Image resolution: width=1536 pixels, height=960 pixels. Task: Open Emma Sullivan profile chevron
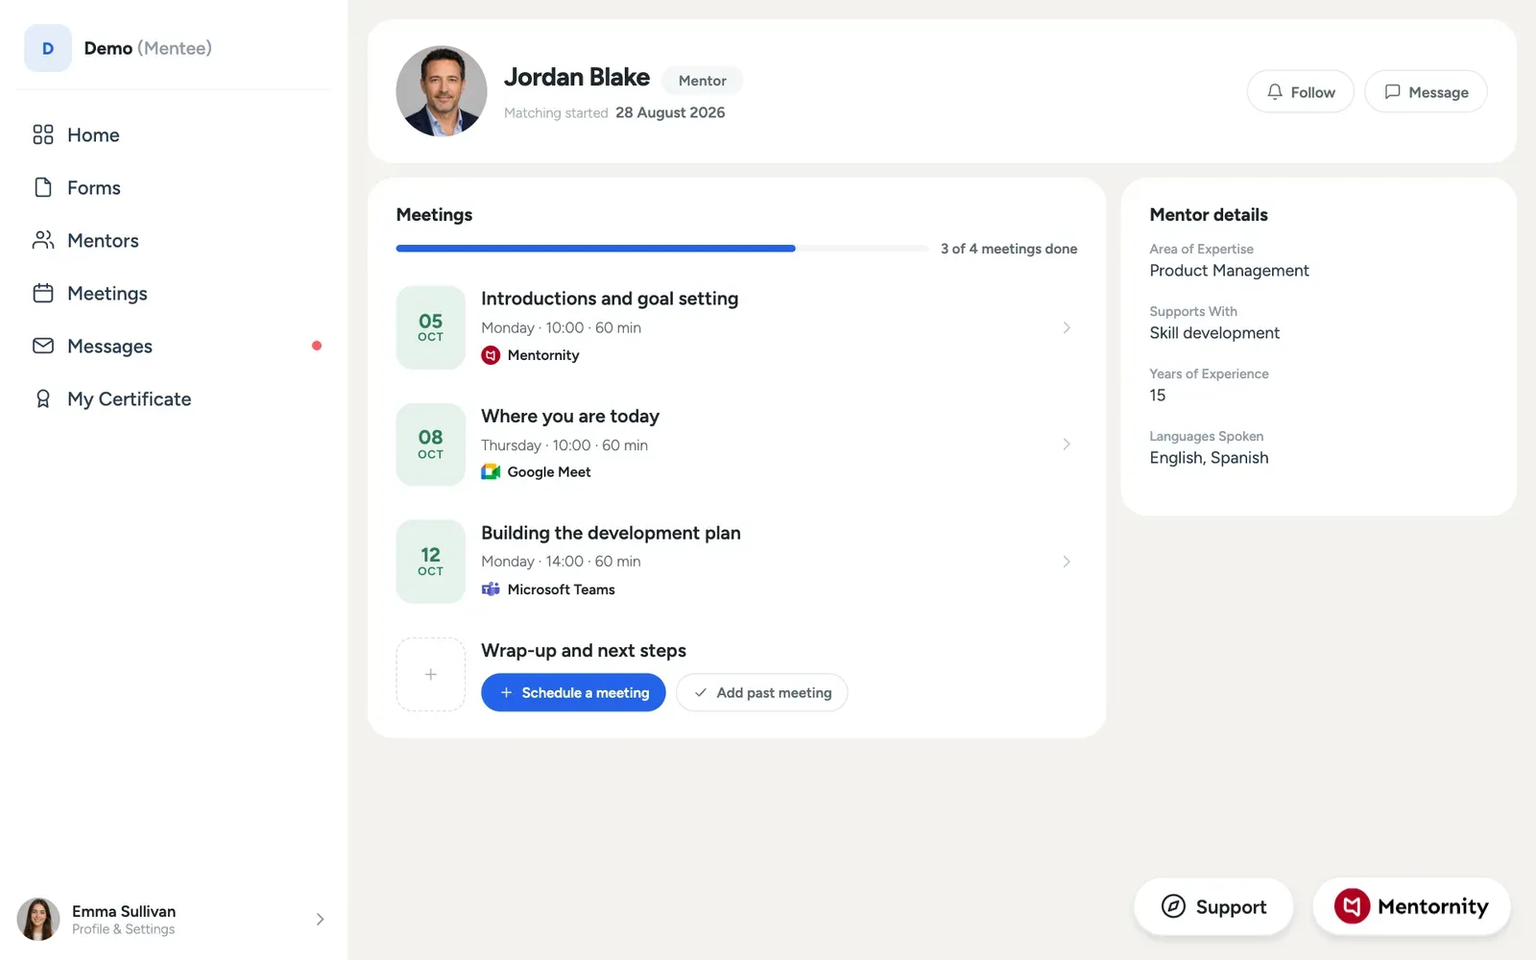[320, 919]
